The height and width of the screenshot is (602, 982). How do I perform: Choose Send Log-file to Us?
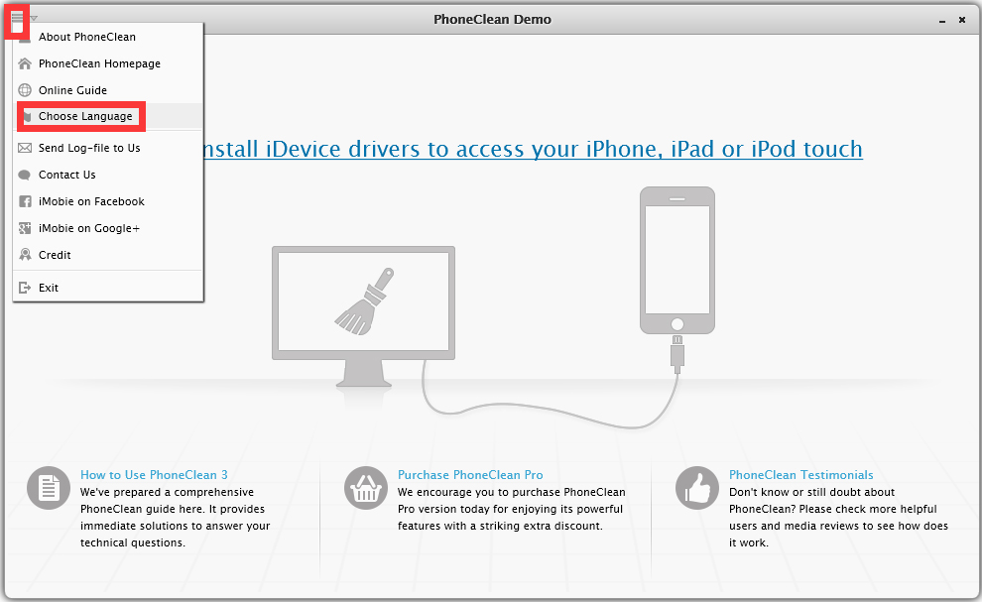(89, 148)
